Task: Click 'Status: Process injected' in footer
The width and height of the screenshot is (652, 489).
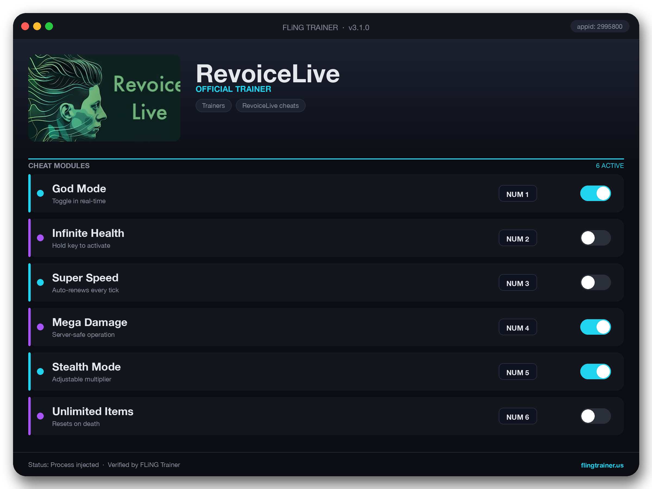Action: [63, 465]
